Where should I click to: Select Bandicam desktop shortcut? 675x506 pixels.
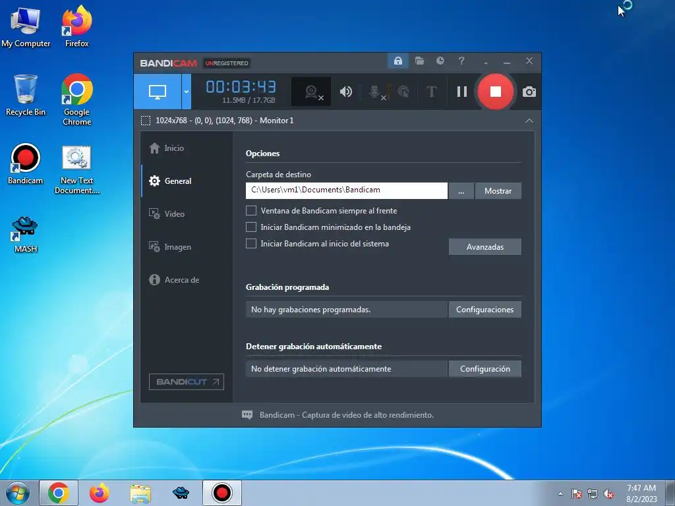26,164
